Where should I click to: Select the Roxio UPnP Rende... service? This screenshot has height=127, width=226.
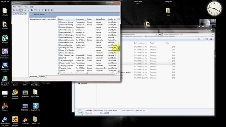pos(88,50)
